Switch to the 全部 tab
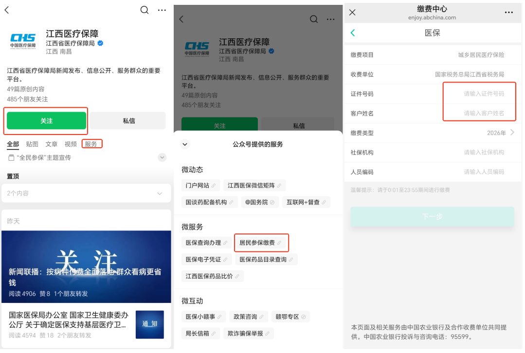The image size is (525, 353). tap(13, 144)
